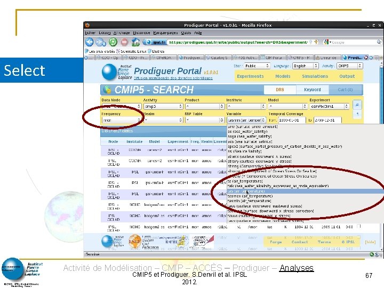Click the search magnifier in Google box

click(379, 42)
